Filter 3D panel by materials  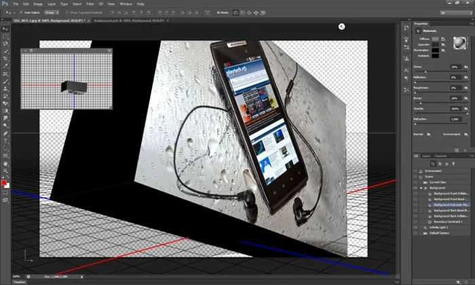446,164
